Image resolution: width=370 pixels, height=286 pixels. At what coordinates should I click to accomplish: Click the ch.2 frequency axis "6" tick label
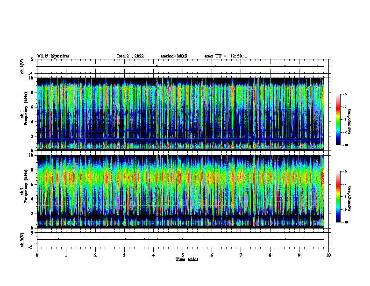(32, 185)
